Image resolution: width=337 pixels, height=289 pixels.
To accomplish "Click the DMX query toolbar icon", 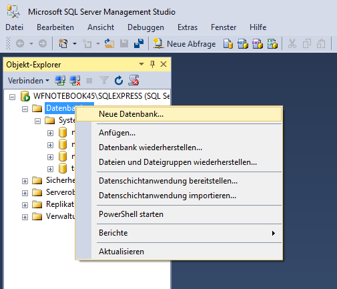I will pos(258,43).
